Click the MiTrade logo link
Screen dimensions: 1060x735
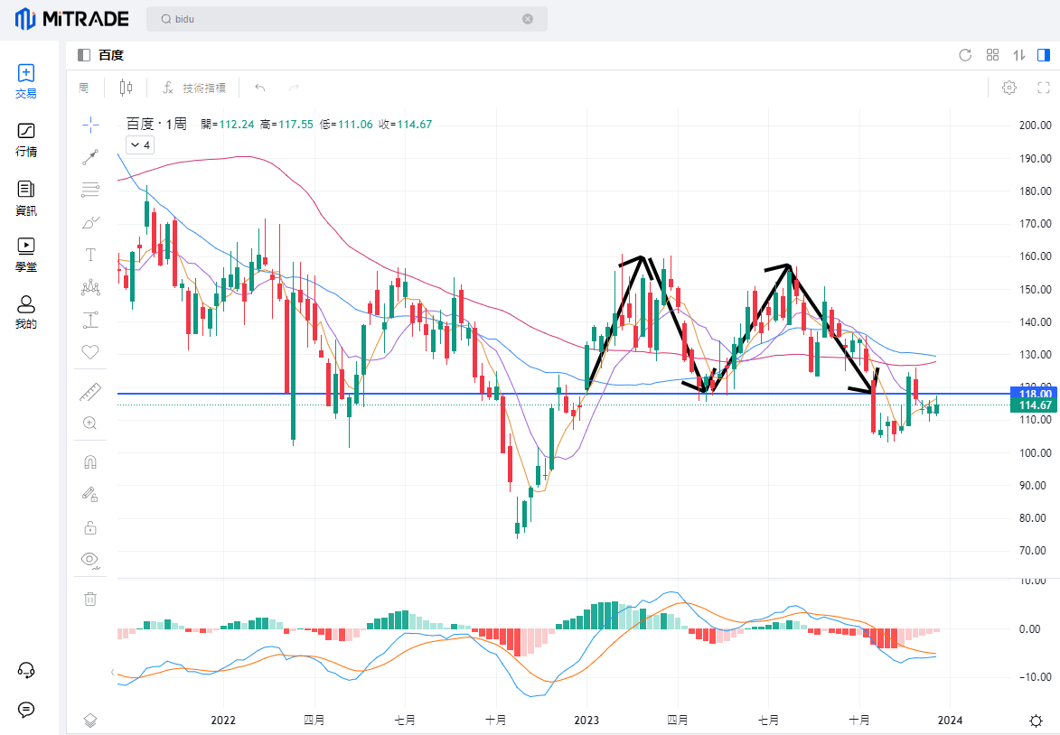tap(71, 19)
